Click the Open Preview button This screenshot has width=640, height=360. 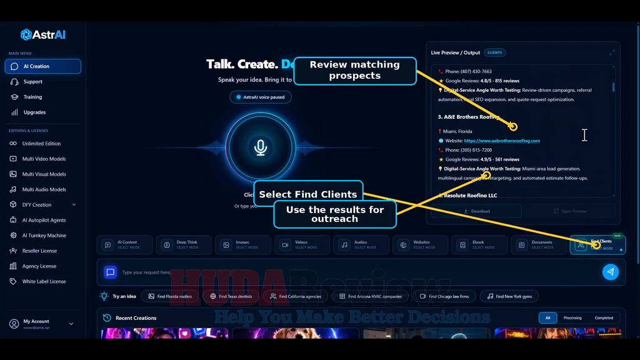570,211
